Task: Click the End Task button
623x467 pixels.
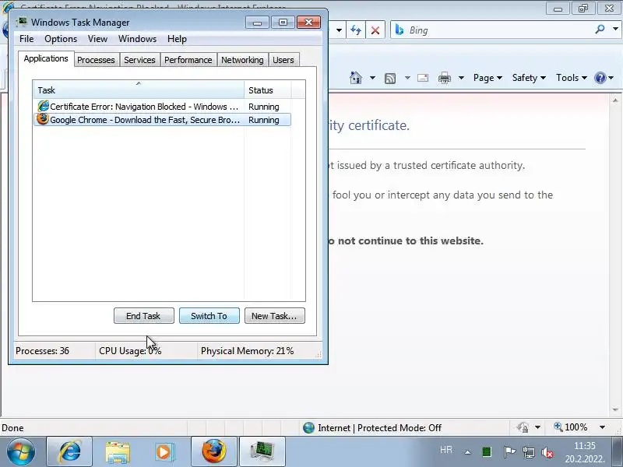Action: (x=143, y=316)
